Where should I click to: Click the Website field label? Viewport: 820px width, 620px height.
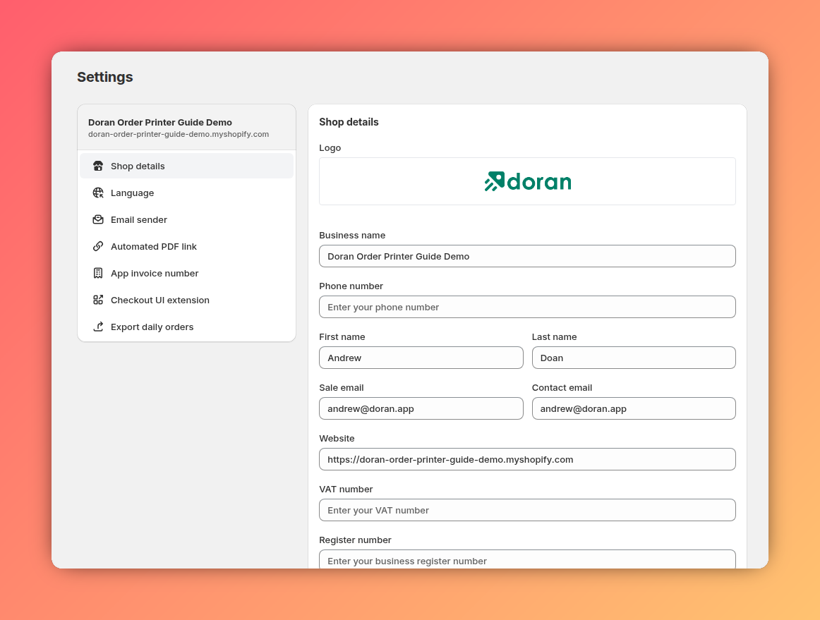[x=337, y=438]
